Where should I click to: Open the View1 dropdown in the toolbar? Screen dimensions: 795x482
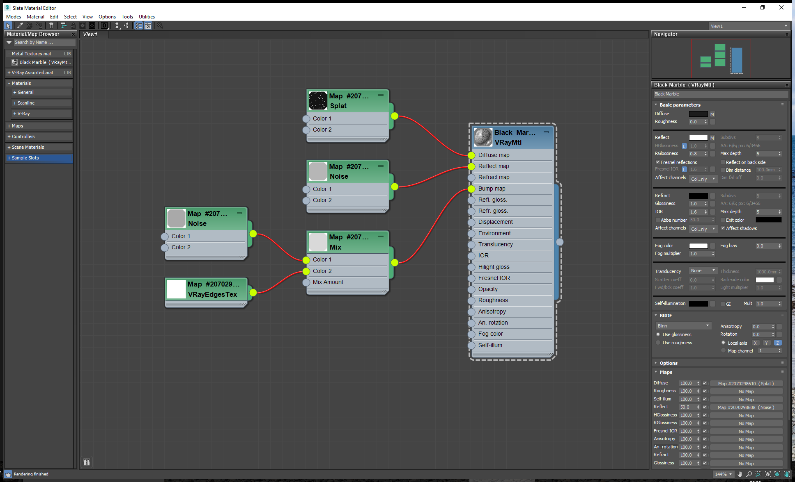(x=749, y=26)
